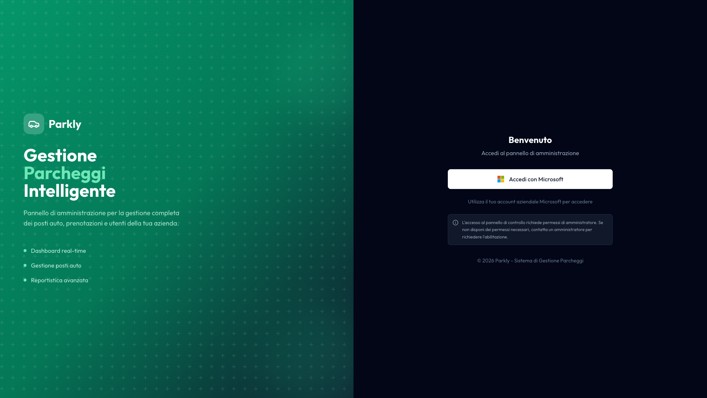Click the bullet dot beside Reportistica avanzata
Image resolution: width=707 pixels, height=398 pixels.
pos(25,280)
